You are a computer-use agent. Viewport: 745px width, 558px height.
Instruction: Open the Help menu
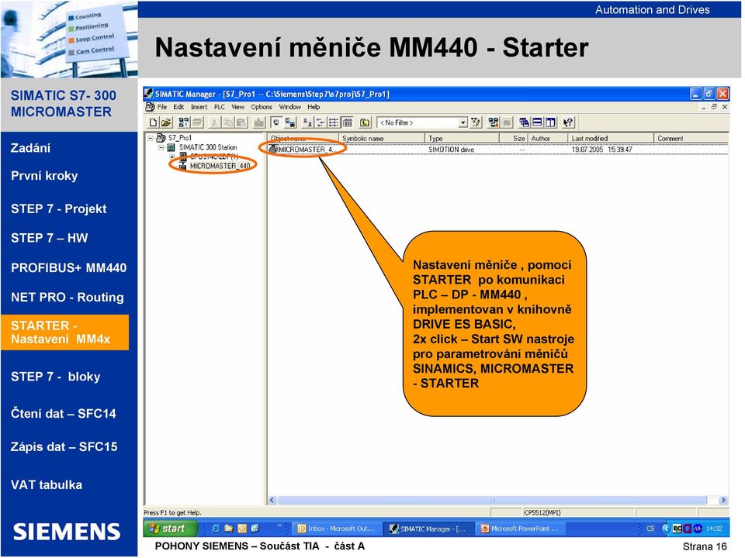pos(314,107)
